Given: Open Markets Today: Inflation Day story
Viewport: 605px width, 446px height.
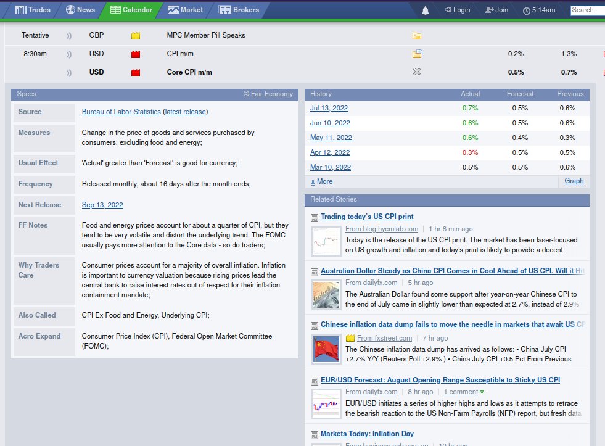Looking at the screenshot, I should [x=367, y=434].
